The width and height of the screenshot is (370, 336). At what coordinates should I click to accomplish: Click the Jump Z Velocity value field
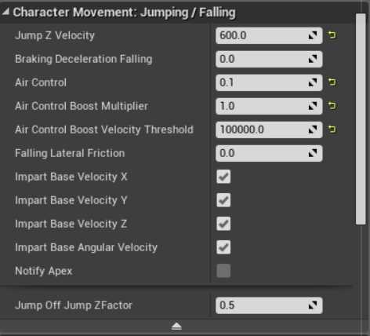[x=269, y=35]
